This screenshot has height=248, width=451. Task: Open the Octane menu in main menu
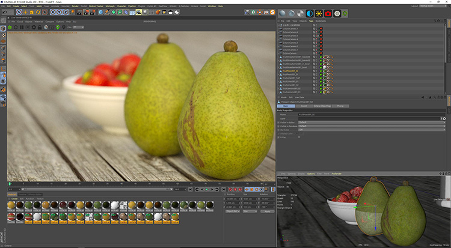coord(195,6)
